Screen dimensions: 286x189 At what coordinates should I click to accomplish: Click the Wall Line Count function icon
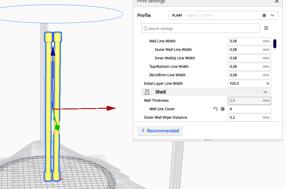click(222, 109)
